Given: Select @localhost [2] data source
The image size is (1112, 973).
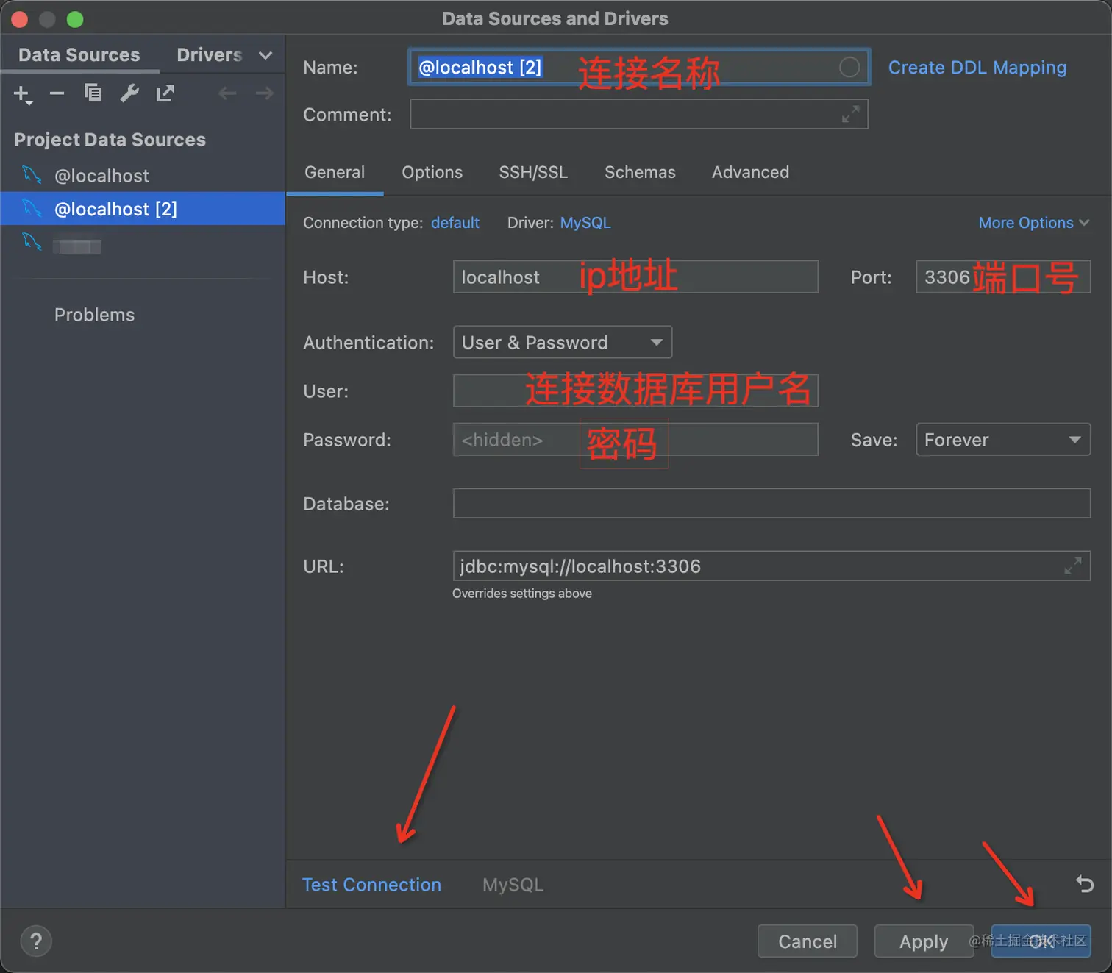Looking at the screenshot, I should click(143, 209).
